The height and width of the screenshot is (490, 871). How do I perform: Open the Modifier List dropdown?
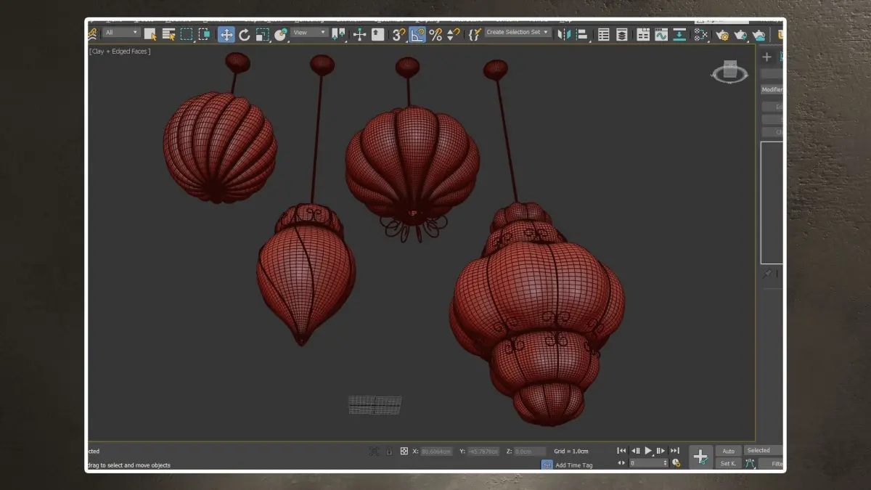[772, 90]
